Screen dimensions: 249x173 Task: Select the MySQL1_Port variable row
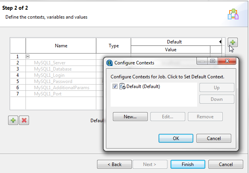(47, 94)
